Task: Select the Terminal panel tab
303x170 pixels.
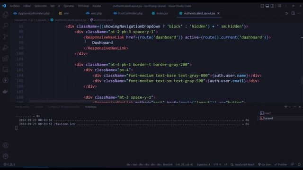Action: (x=90, y=107)
